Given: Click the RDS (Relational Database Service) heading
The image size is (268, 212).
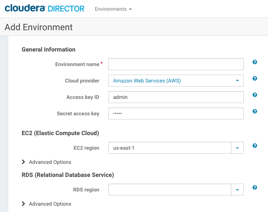Looking at the screenshot, I should [68, 175].
